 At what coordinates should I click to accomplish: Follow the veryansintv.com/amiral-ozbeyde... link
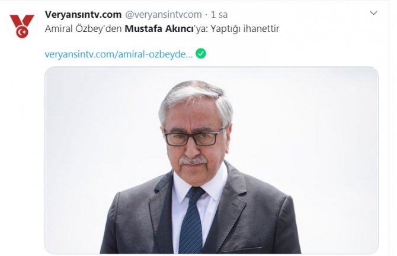[119, 54]
